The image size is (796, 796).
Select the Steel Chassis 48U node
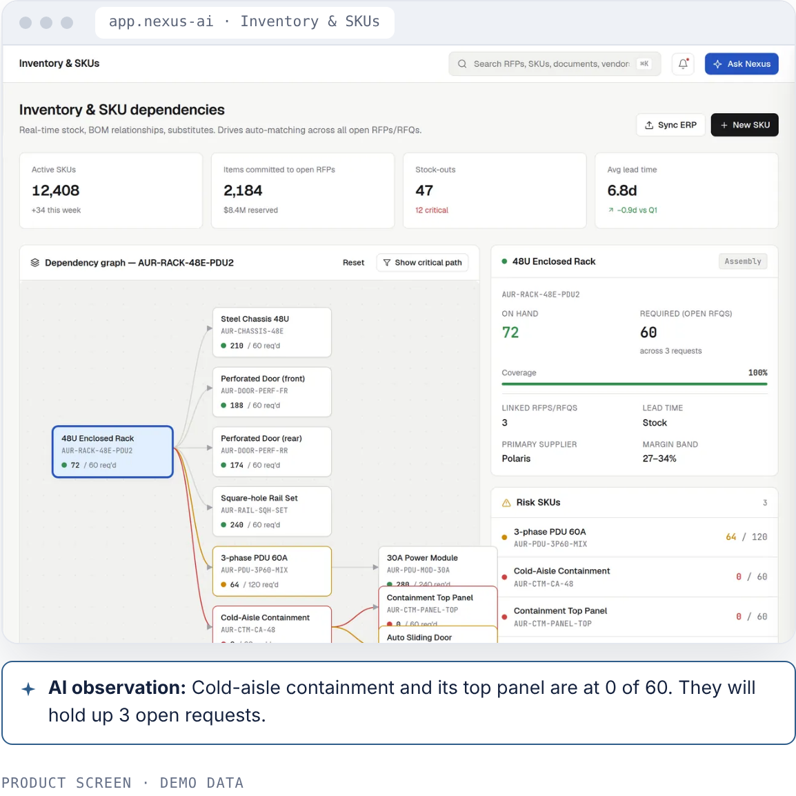[272, 332]
